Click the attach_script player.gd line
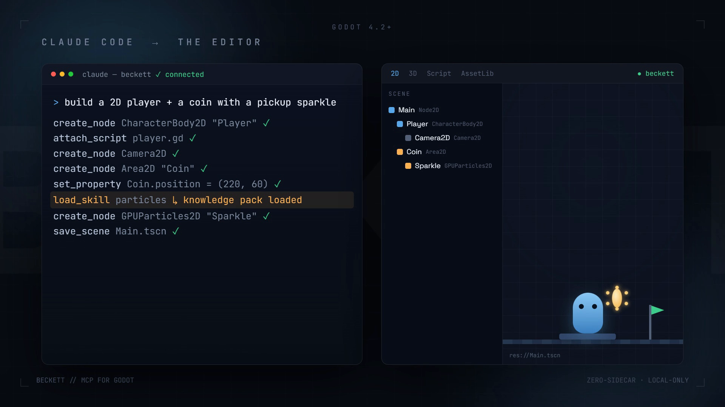Viewport: 725px width, 407px height. (125, 138)
